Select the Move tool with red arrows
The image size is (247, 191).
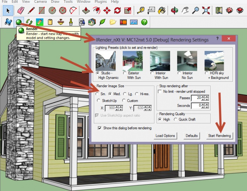click(107, 11)
